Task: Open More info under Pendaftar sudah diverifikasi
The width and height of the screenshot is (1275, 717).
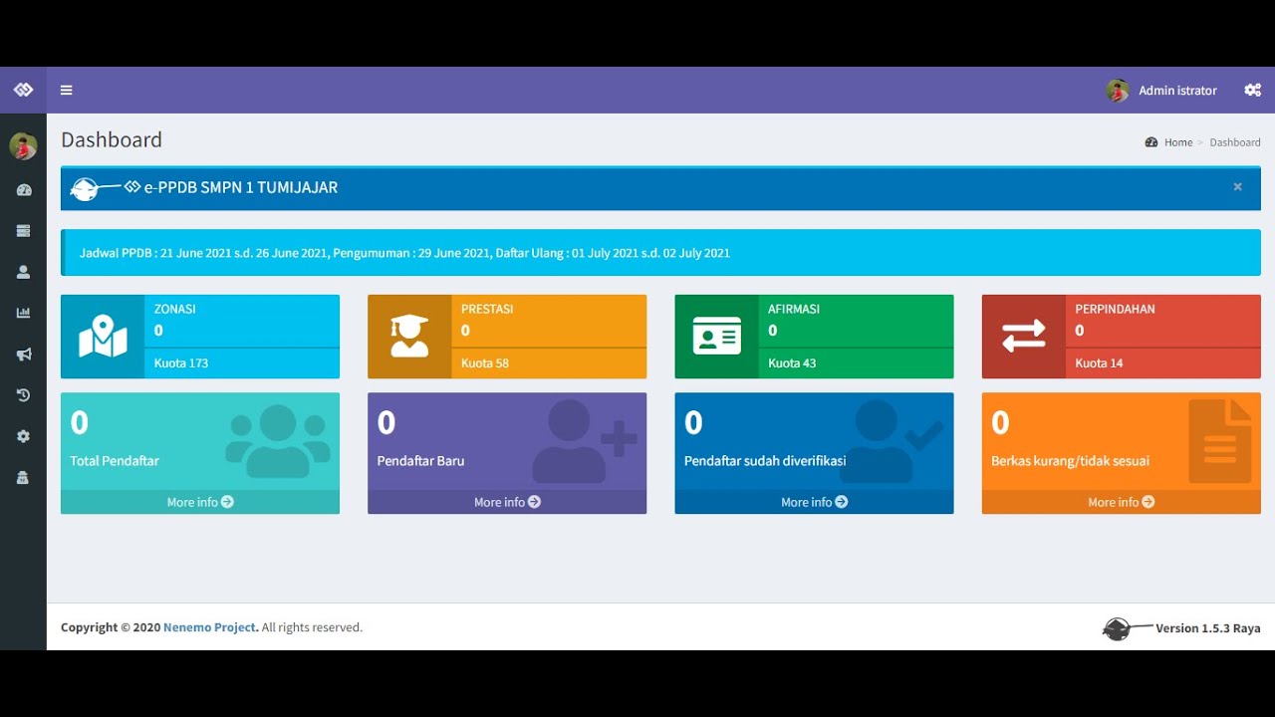Action: (814, 502)
